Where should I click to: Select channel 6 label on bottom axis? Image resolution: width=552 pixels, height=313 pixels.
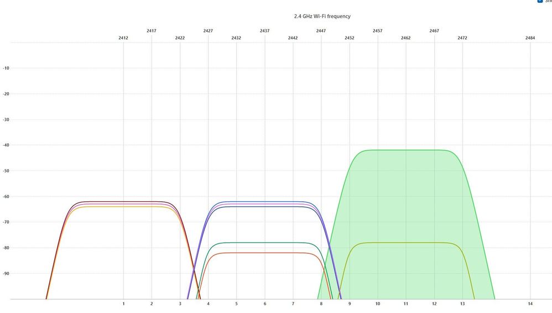[264, 304]
